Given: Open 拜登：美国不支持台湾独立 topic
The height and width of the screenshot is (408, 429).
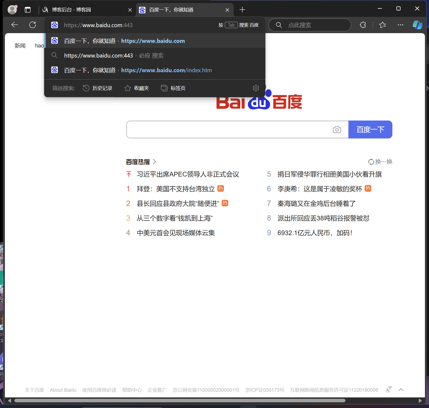Looking at the screenshot, I should (x=176, y=189).
